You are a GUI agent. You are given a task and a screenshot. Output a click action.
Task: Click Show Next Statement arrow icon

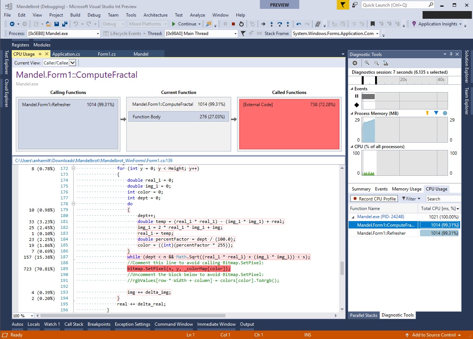click(x=263, y=24)
